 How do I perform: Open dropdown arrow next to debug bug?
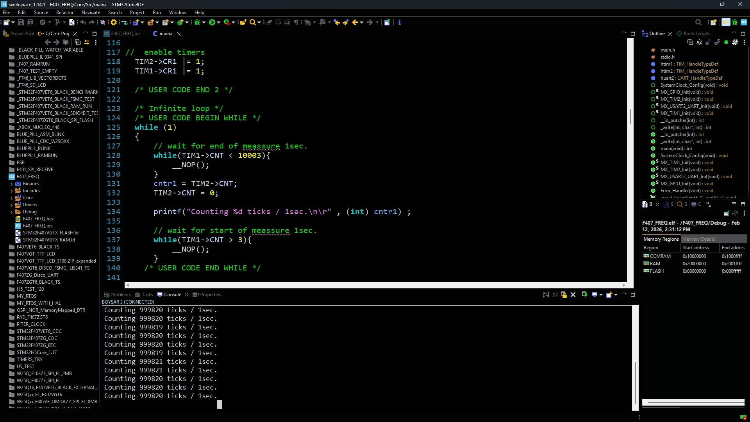click(x=204, y=22)
